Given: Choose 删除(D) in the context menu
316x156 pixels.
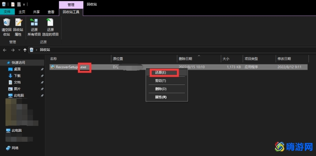Looking at the screenshot, I should coord(167,89).
